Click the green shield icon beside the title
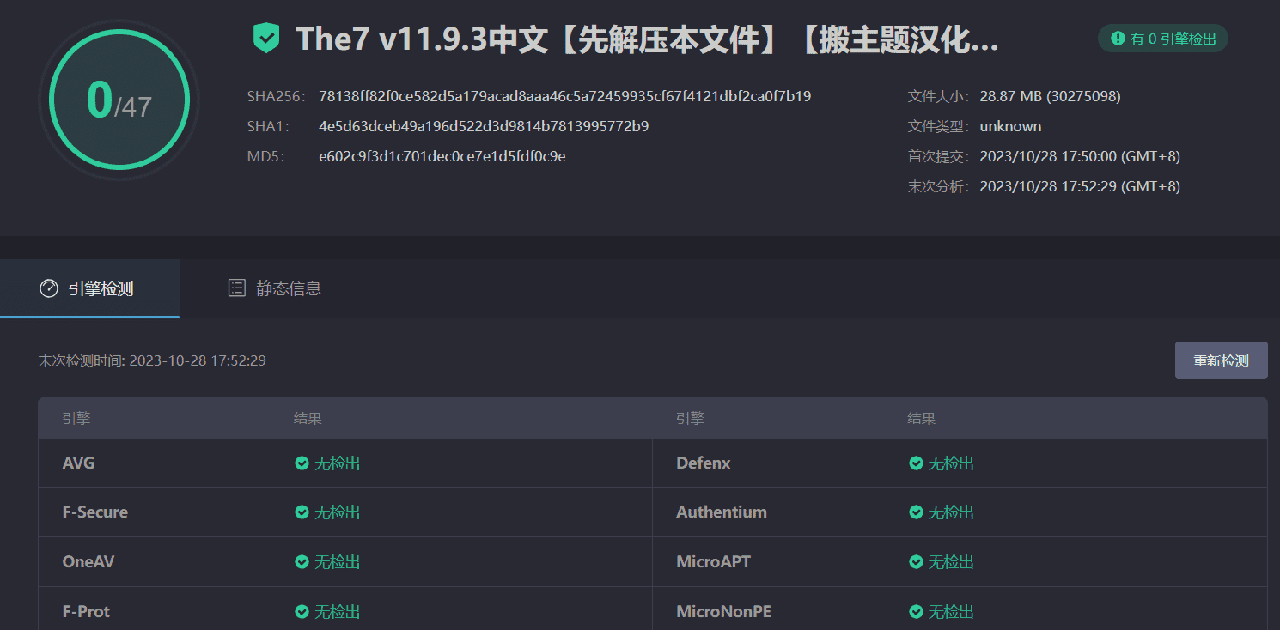The width and height of the screenshot is (1280, 630). pos(266,38)
